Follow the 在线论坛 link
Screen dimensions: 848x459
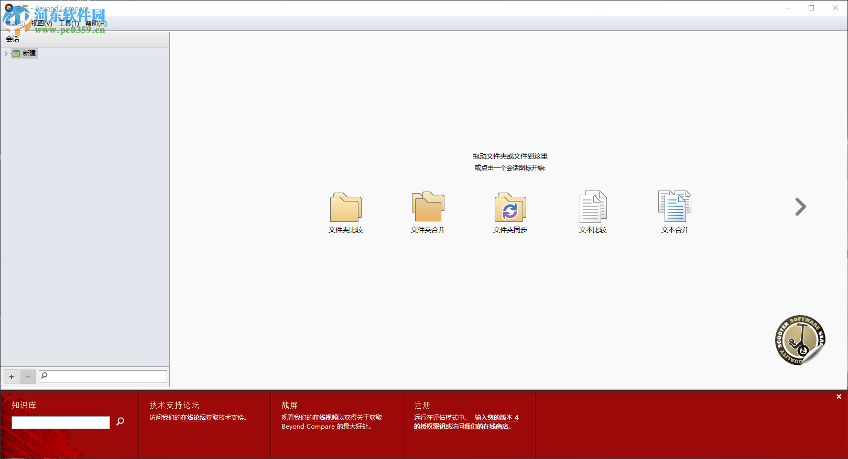pyautogui.click(x=193, y=418)
